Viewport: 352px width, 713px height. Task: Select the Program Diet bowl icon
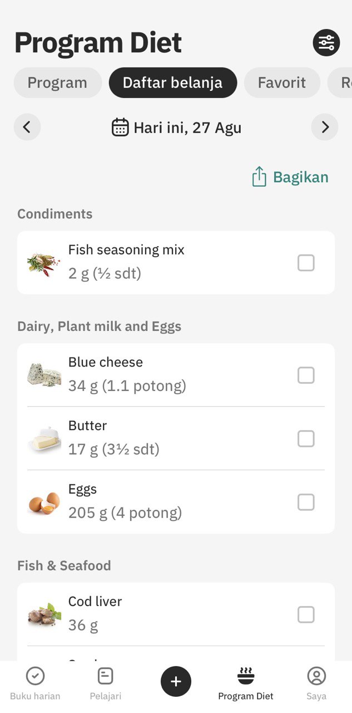(246, 676)
